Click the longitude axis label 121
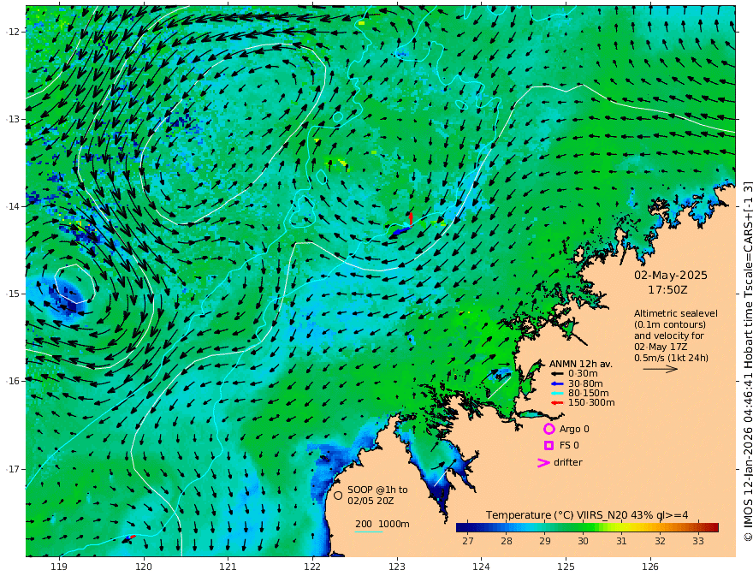The image size is (753, 582). [228, 567]
